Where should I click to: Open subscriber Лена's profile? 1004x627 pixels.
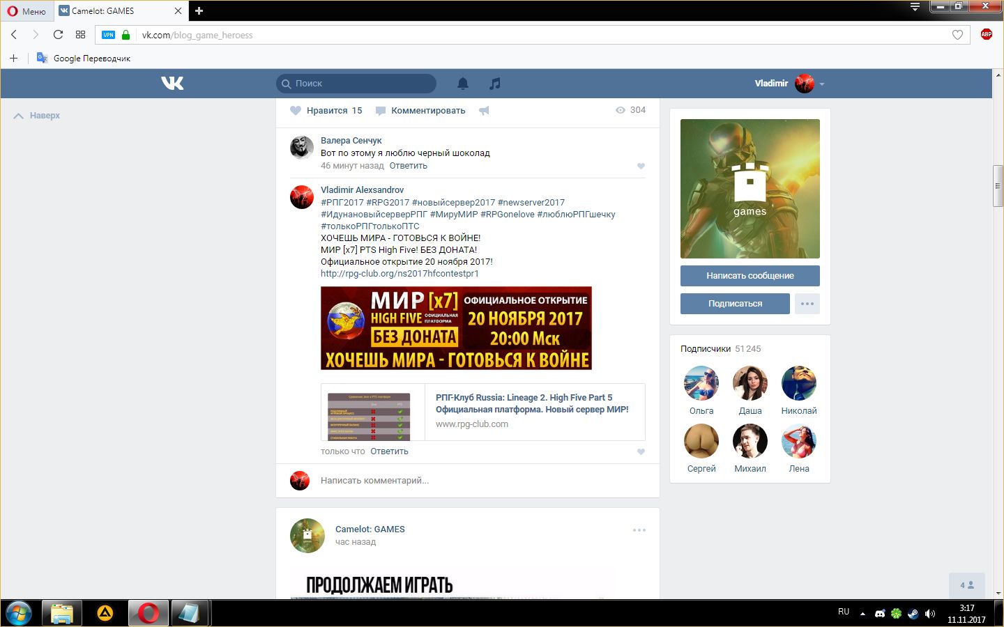799,449
